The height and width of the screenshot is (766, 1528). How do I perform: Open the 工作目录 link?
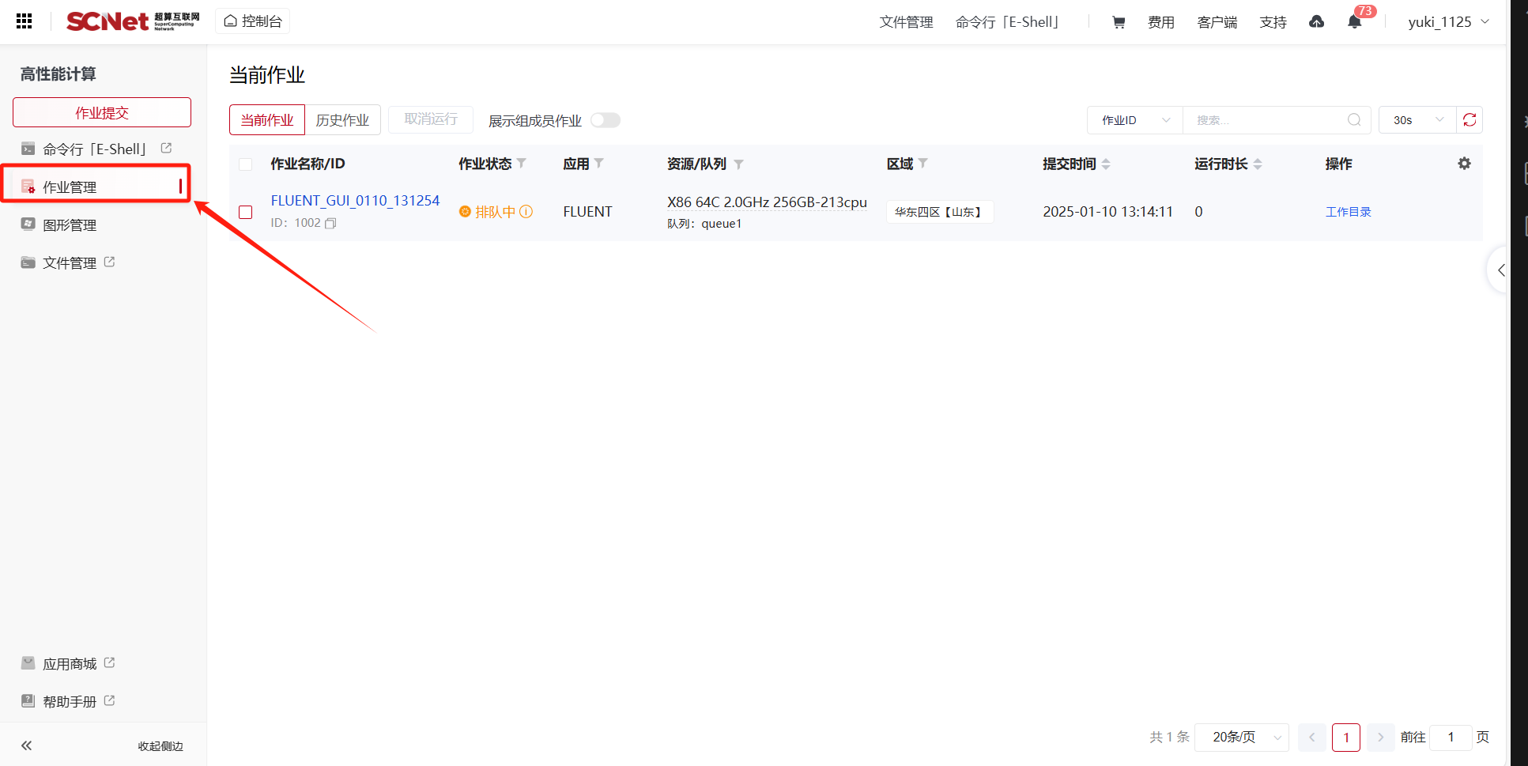click(1348, 212)
